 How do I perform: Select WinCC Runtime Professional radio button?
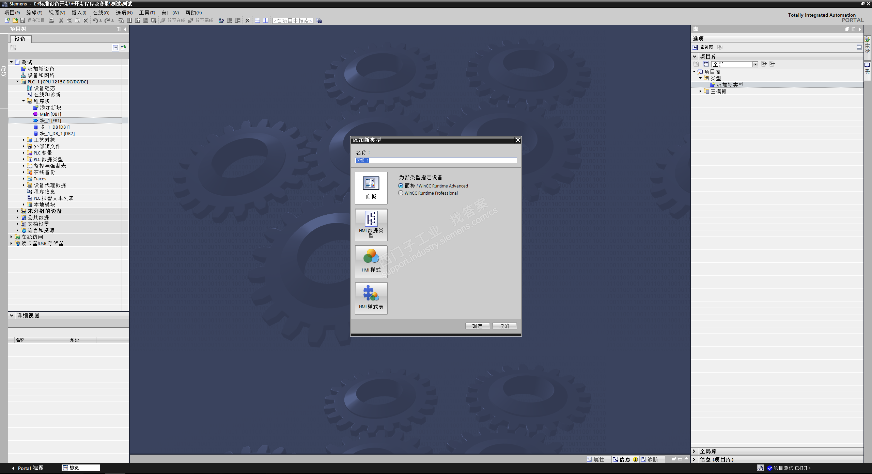pyautogui.click(x=401, y=193)
